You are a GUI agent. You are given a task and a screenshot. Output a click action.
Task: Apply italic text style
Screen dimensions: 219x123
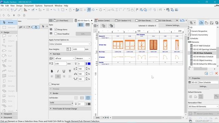pos(58,71)
